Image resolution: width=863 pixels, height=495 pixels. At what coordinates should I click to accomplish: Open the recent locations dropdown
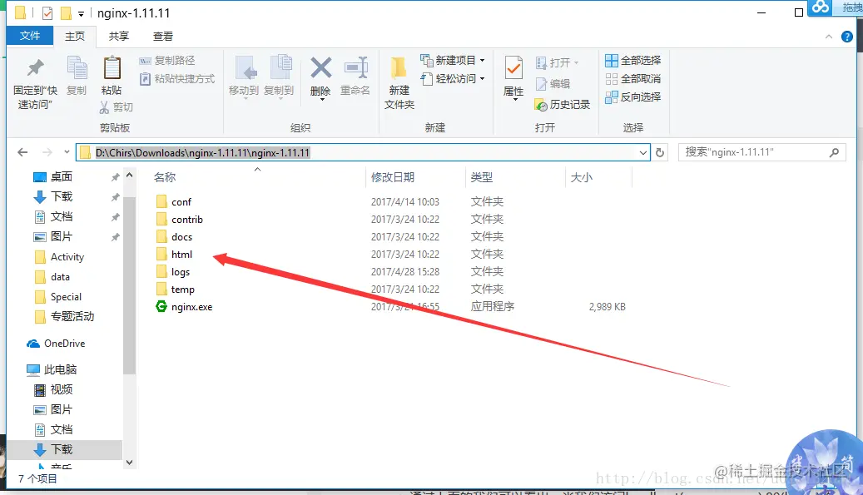[67, 152]
